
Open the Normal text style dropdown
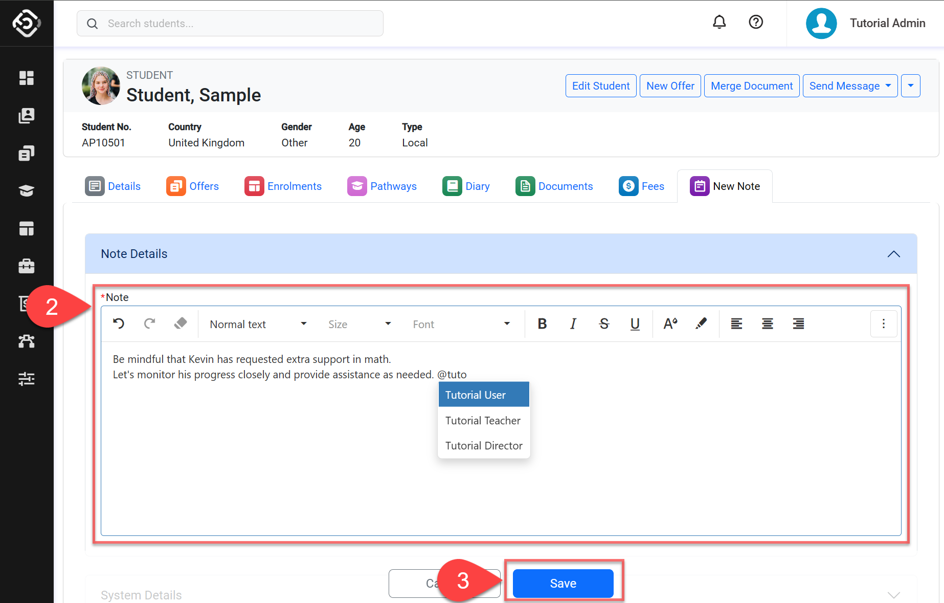coord(258,324)
